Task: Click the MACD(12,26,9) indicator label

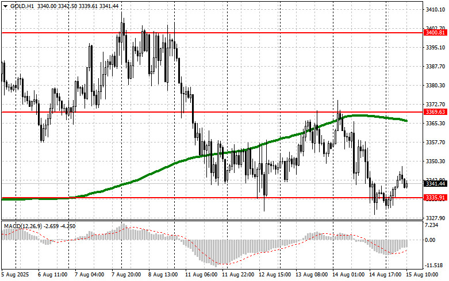Action: (23, 226)
